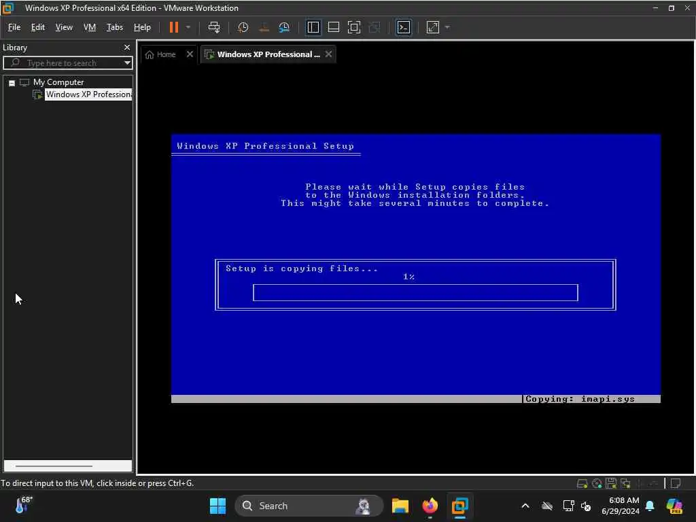This screenshot has height=522, width=696.
Task: Click the message log icon in status bar
Action: pyautogui.click(x=676, y=483)
